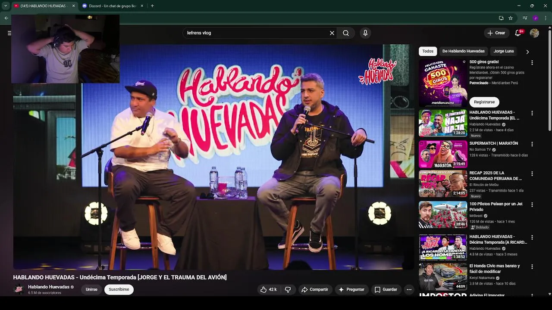Open the Chrome profile J icon
This screenshot has width=552, height=310.
click(535, 18)
